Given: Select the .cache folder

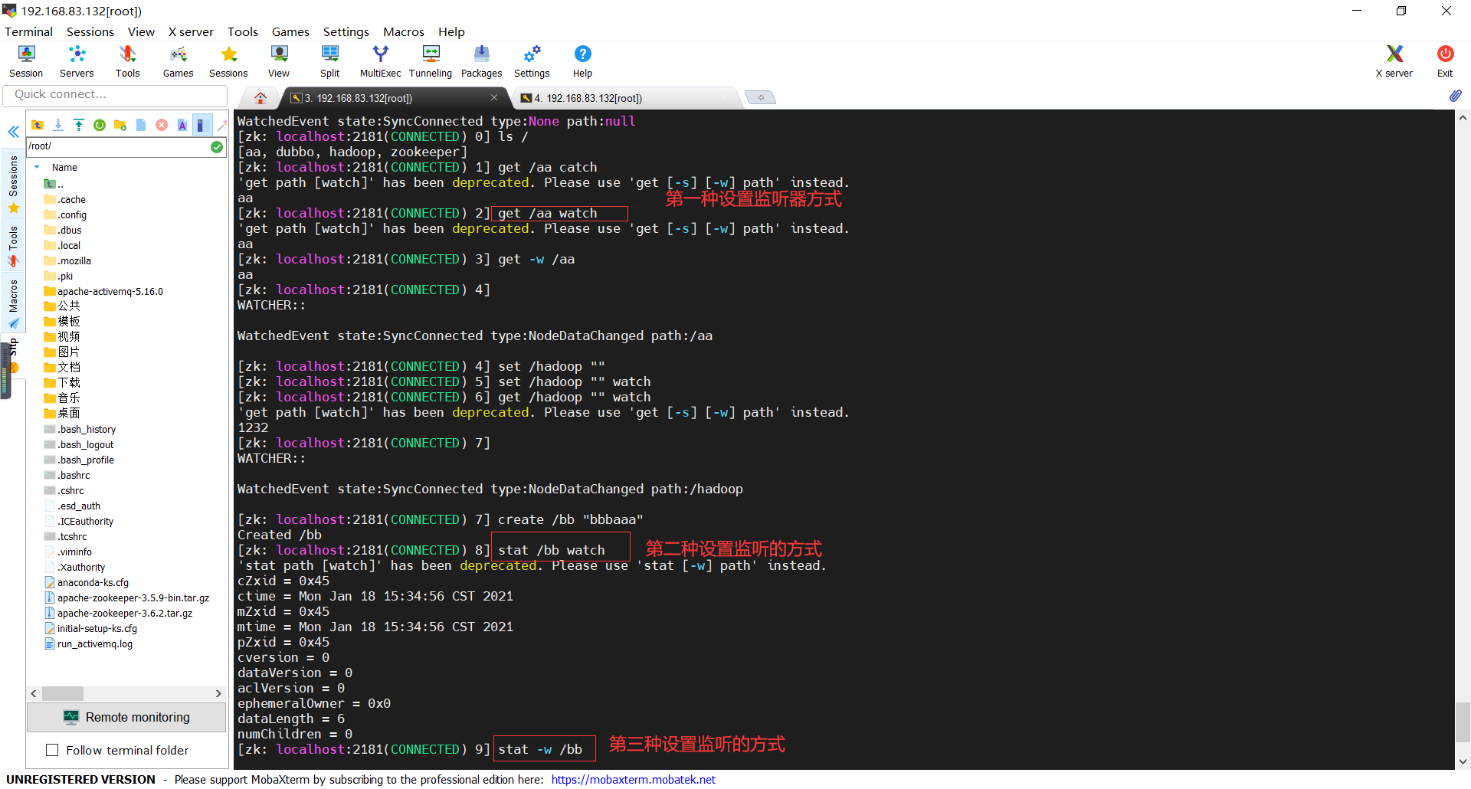Looking at the screenshot, I should (x=65, y=199).
